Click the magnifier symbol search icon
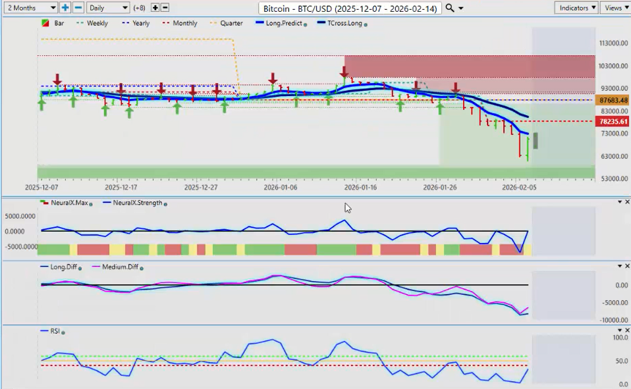631x389 pixels. [x=450, y=8]
